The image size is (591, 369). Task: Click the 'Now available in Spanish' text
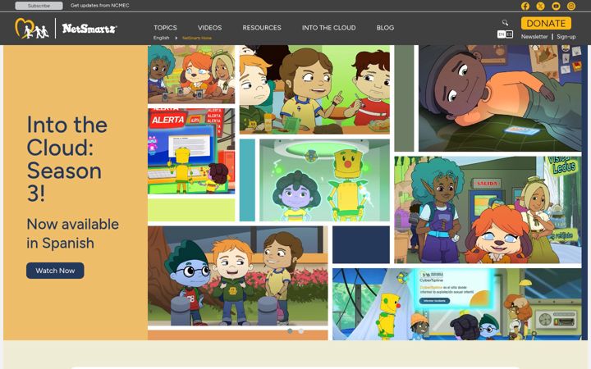73,234
